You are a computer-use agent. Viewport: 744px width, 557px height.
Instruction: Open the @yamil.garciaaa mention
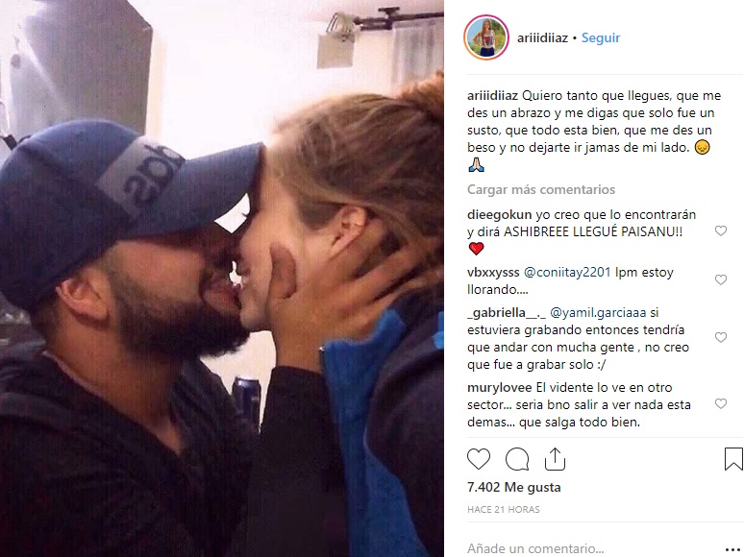pos(598,313)
